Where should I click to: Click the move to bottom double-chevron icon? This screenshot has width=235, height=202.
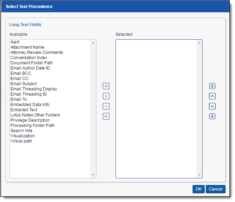pos(212,116)
